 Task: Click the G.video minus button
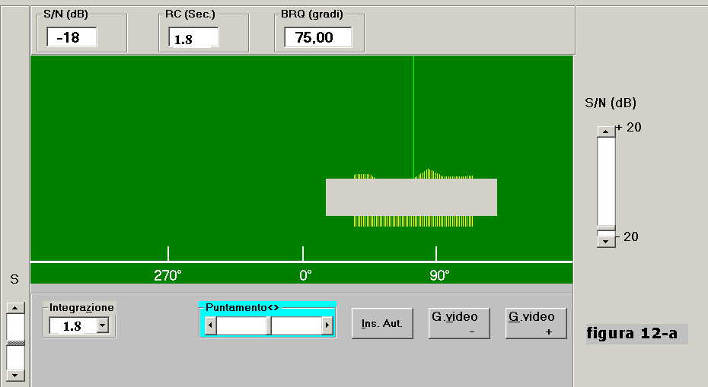(x=459, y=323)
